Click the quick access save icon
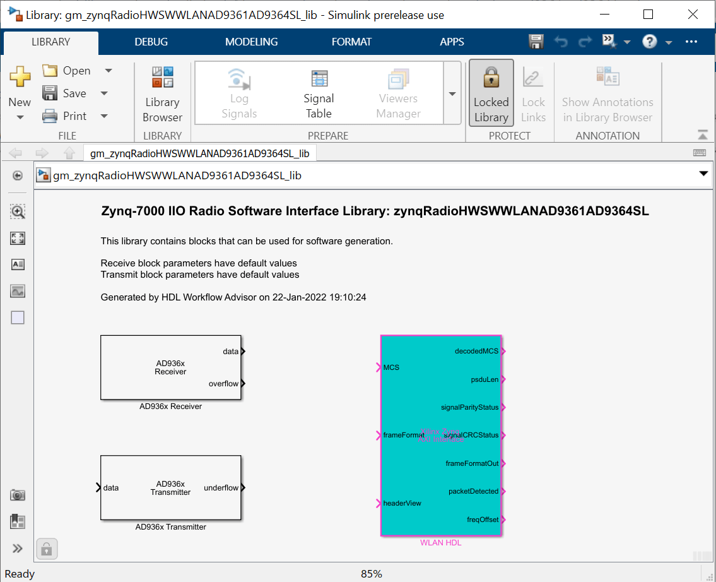The height and width of the screenshot is (582, 716). 536,42
